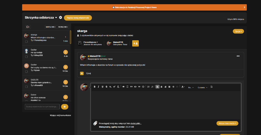Click Mateo0116 avatar in message post
Image resolution: width=261 pixels, height=135 pixels.
click(x=83, y=57)
